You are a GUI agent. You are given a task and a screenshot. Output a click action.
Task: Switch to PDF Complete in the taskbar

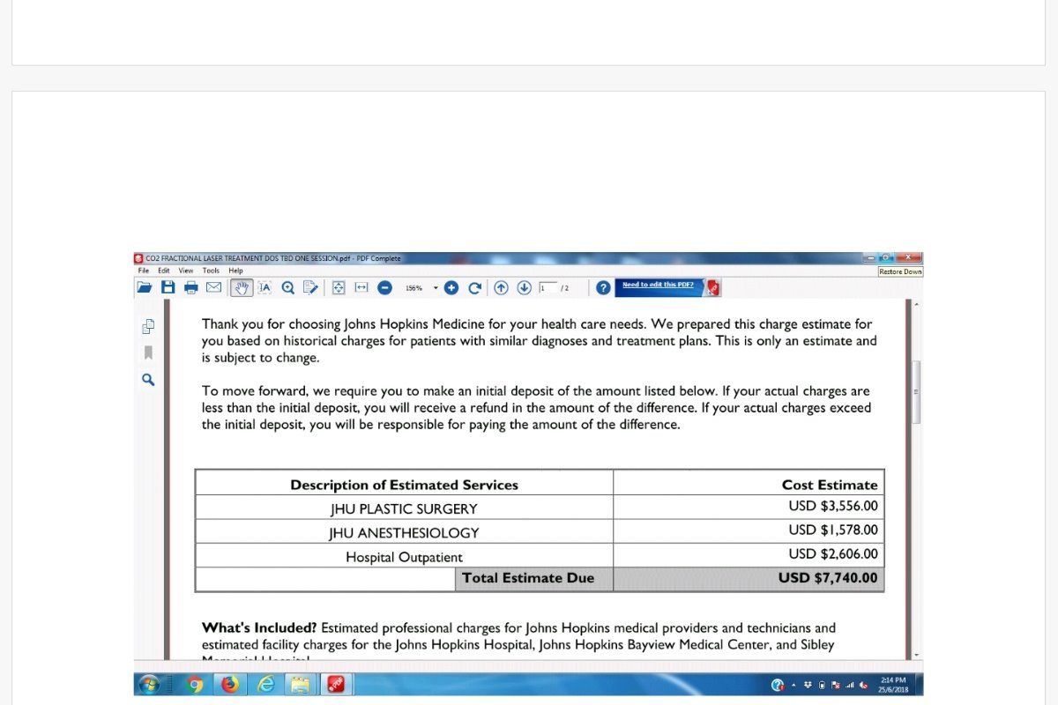(336, 685)
